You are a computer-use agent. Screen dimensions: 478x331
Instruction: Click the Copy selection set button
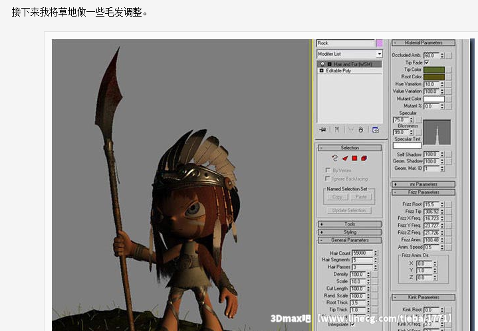337,197
